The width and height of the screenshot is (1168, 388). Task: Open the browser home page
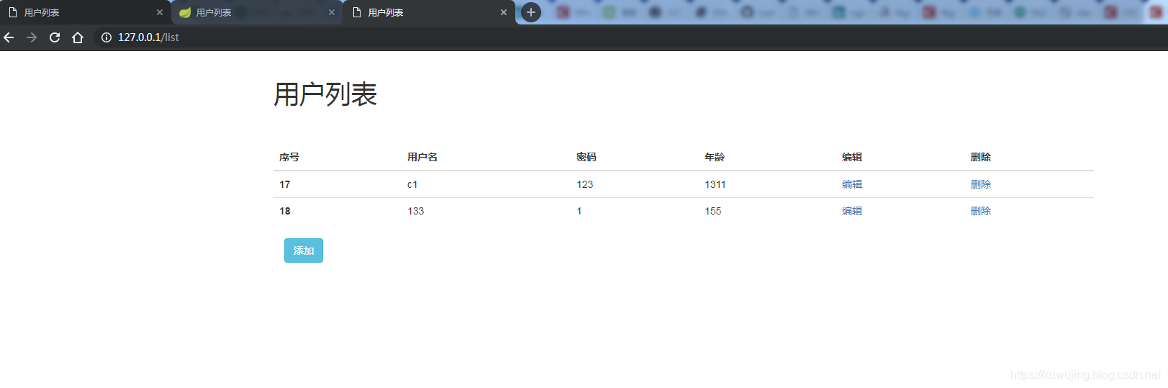78,37
